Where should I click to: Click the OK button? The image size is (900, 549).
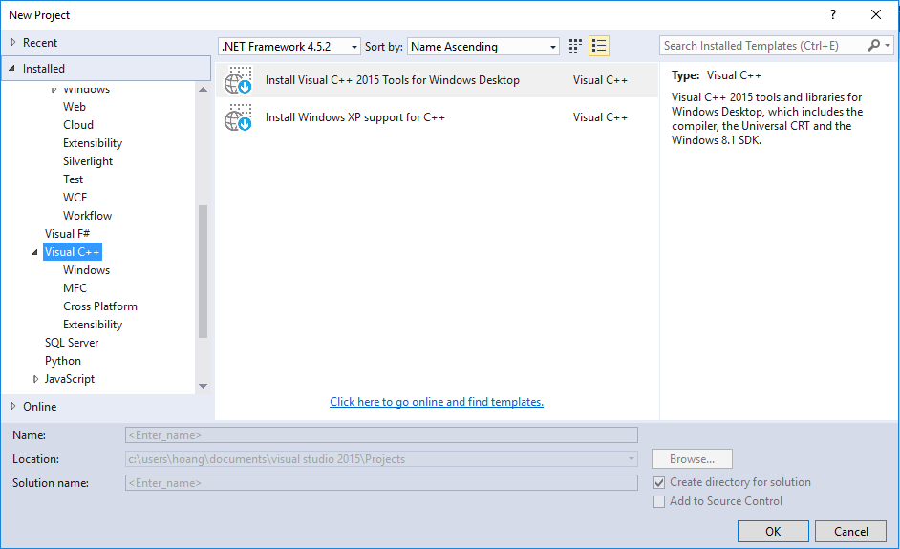[x=773, y=531]
